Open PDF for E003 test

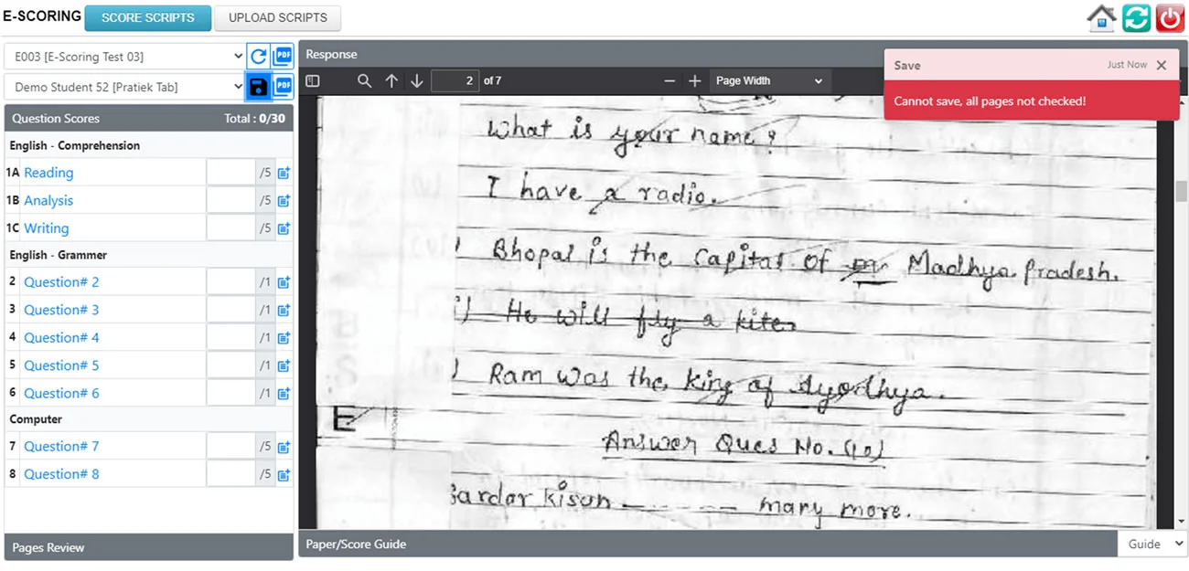tap(283, 57)
